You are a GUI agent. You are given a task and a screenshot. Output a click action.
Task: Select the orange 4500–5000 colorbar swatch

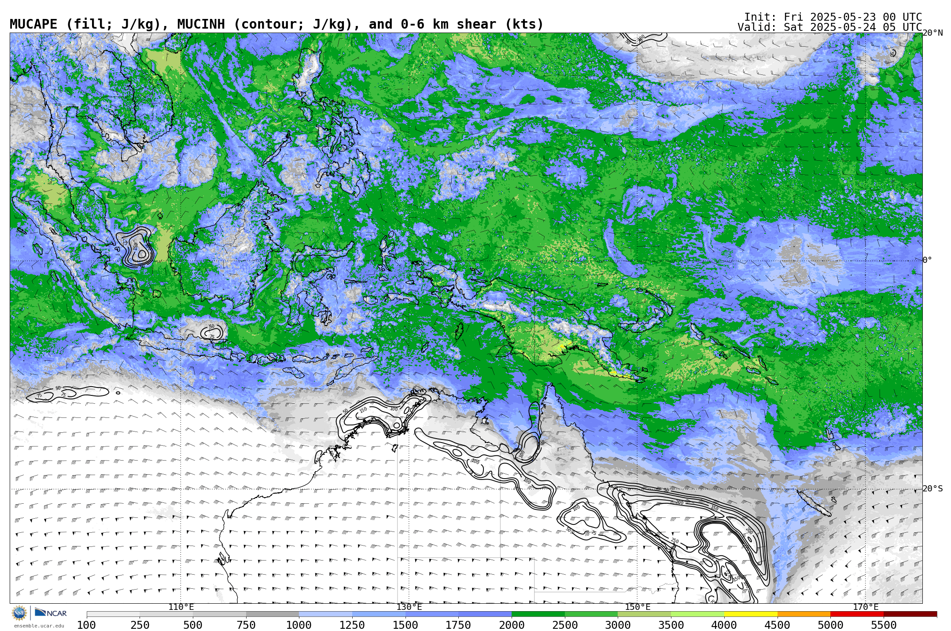click(804, 614)
